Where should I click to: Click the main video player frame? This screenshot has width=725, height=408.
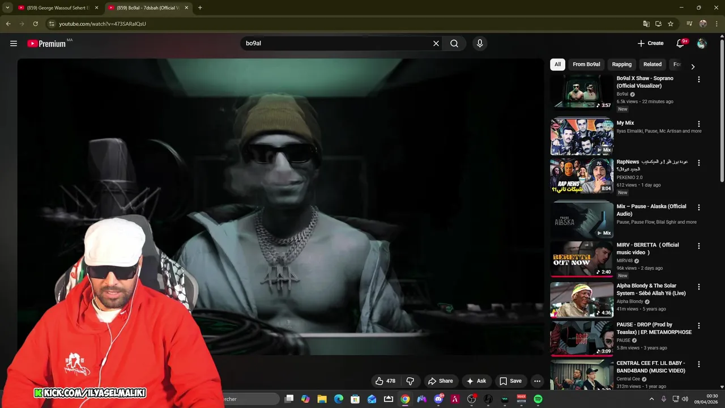coord(280,207)
